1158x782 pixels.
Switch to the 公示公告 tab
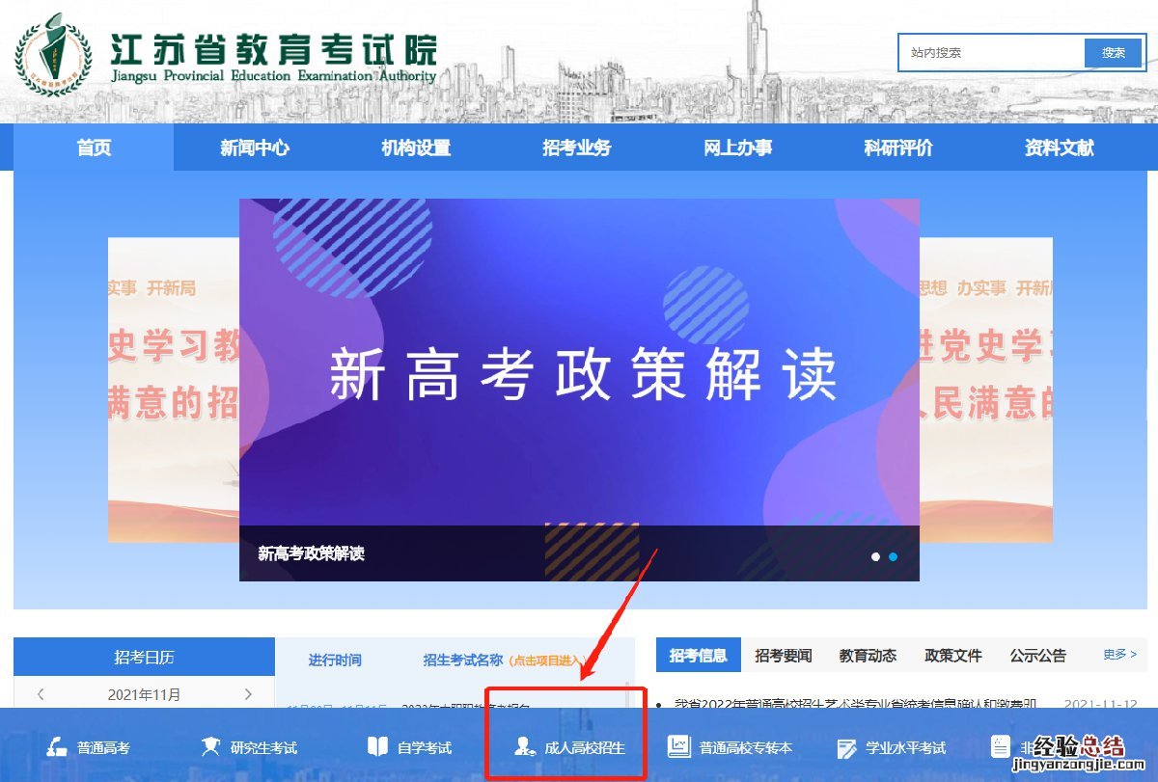point(1038,656)
